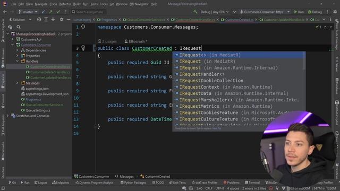Screen dimensions: 340x191
Task: Open the Navigate menu
Action: click(x=41, y=4)
